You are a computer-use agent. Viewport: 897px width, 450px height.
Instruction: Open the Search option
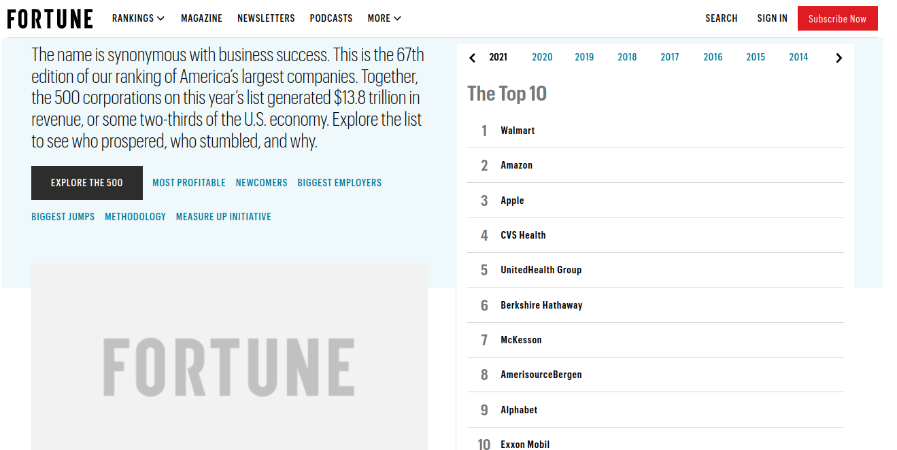point(722,18)
